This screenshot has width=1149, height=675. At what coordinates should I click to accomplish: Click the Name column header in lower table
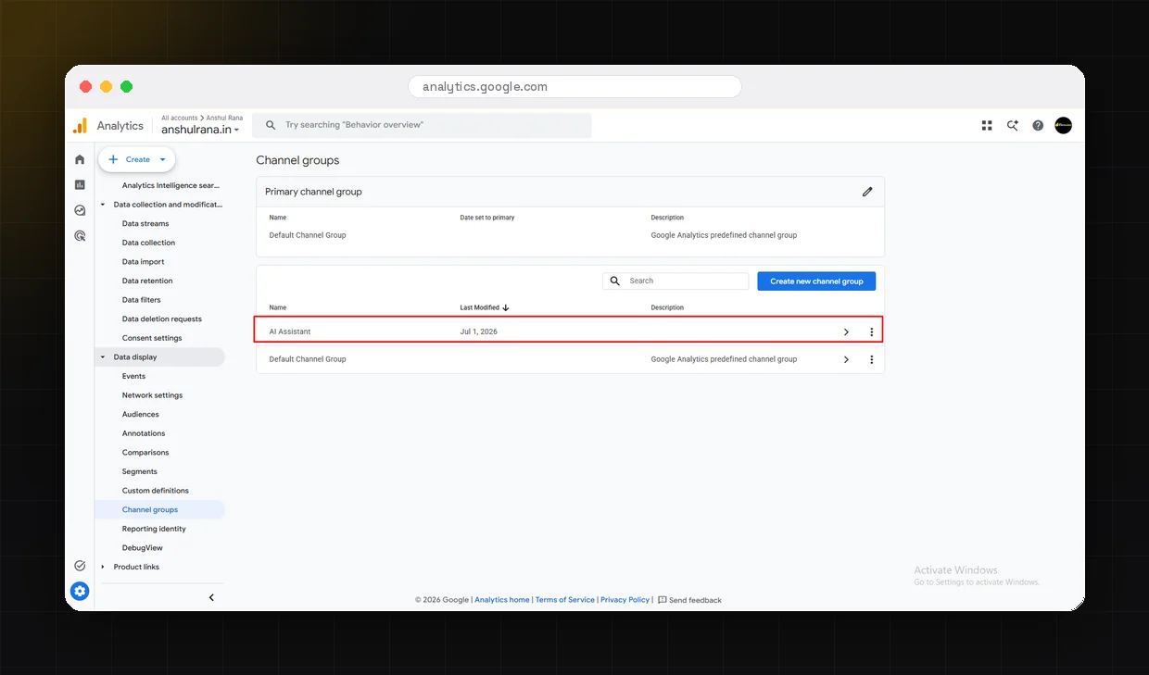click(x=278, y=307)
